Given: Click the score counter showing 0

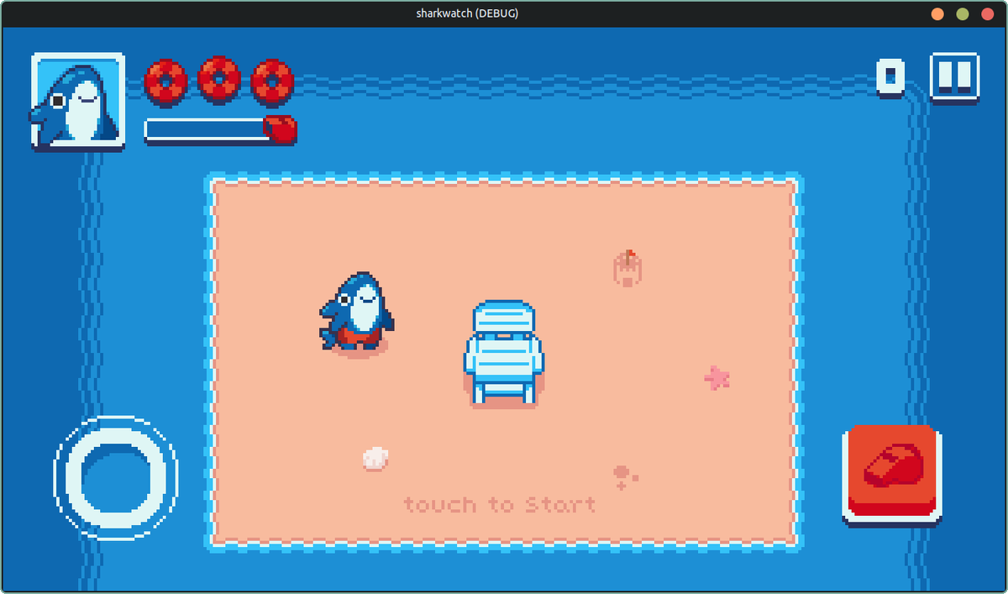Looking at the screenshot, I should [890, 77].
